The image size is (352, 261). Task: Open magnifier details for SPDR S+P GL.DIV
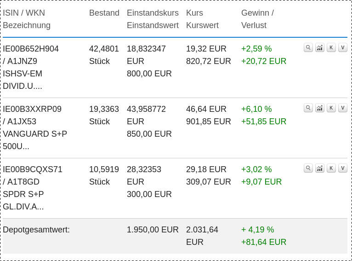click(x=308, y=168)
